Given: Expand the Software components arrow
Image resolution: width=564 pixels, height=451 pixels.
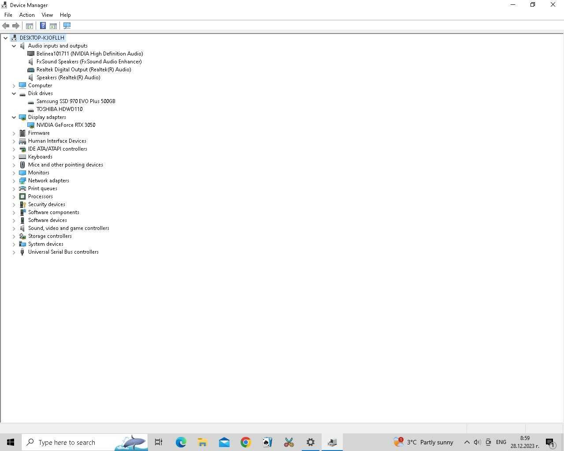Looking at the screenshot, I should [14, 212].
